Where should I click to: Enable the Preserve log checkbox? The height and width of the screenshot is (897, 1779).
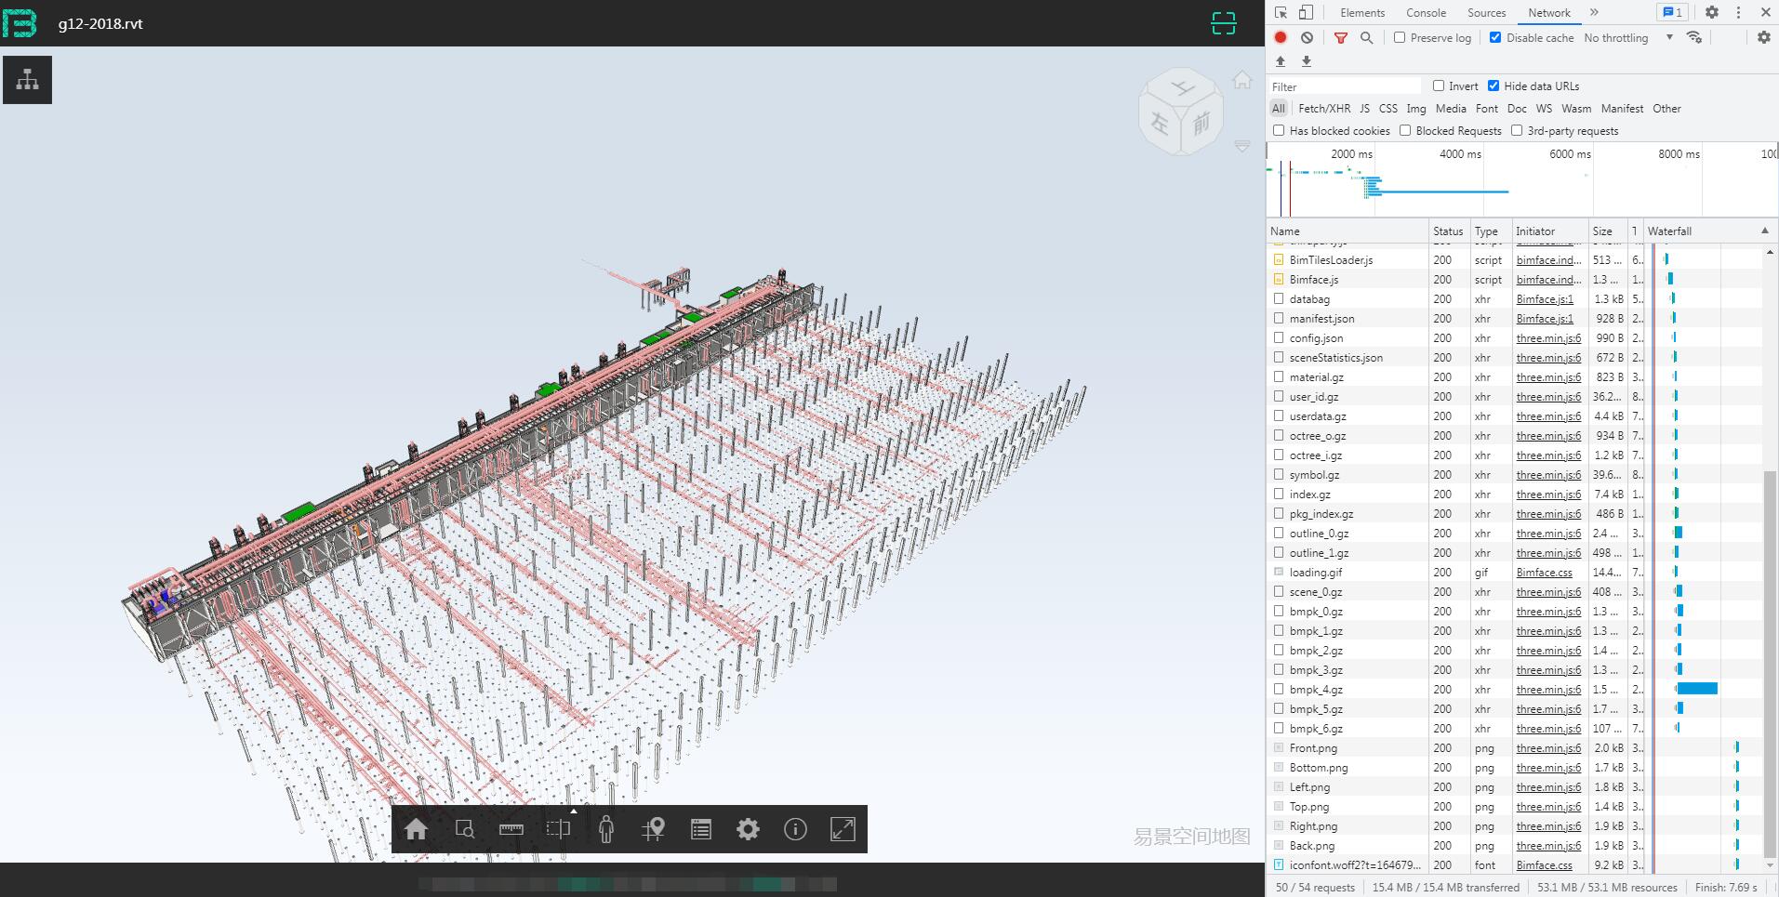tap(1399, 37)
